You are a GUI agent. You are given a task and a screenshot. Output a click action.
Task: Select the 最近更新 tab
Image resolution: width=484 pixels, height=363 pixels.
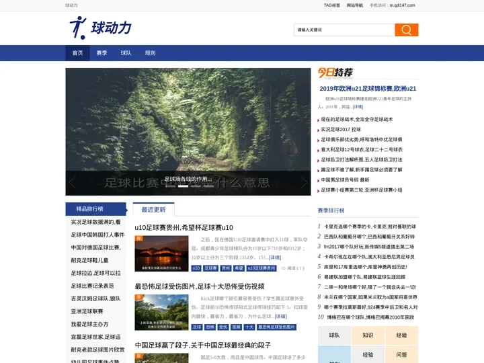tap(153, 210)
